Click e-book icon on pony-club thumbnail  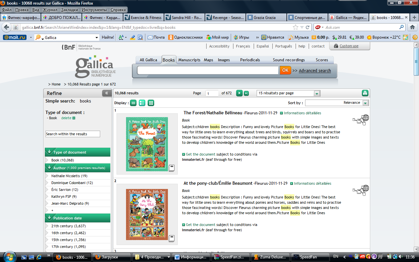click(172, 238)
